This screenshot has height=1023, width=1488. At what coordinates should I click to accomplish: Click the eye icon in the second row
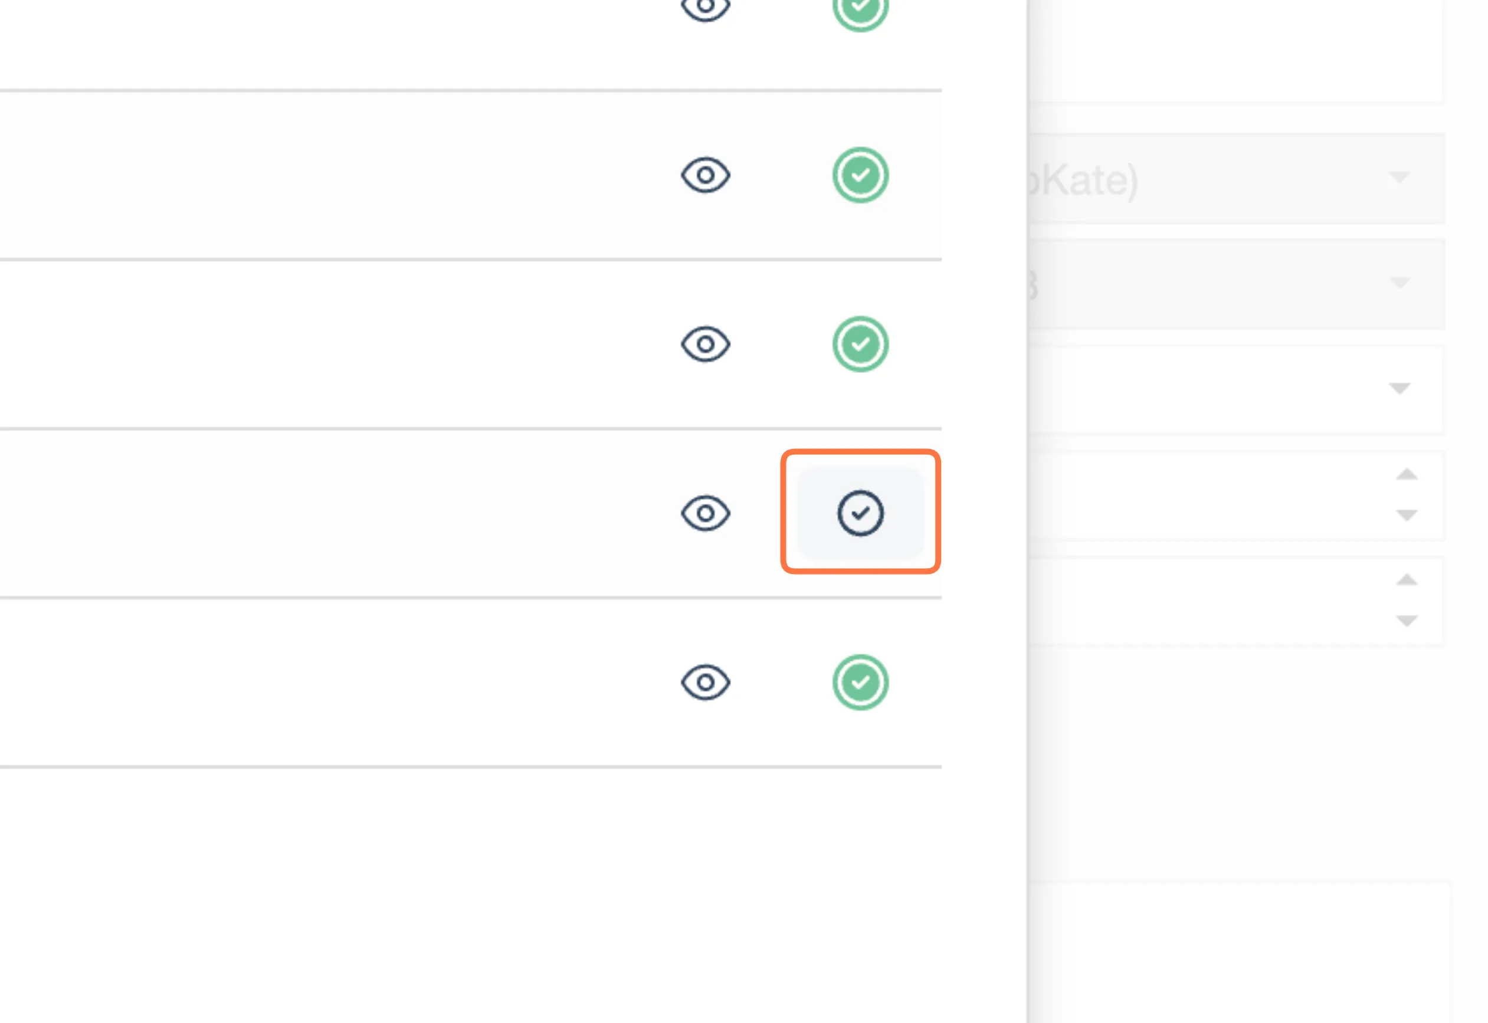[x=705, y=175]
